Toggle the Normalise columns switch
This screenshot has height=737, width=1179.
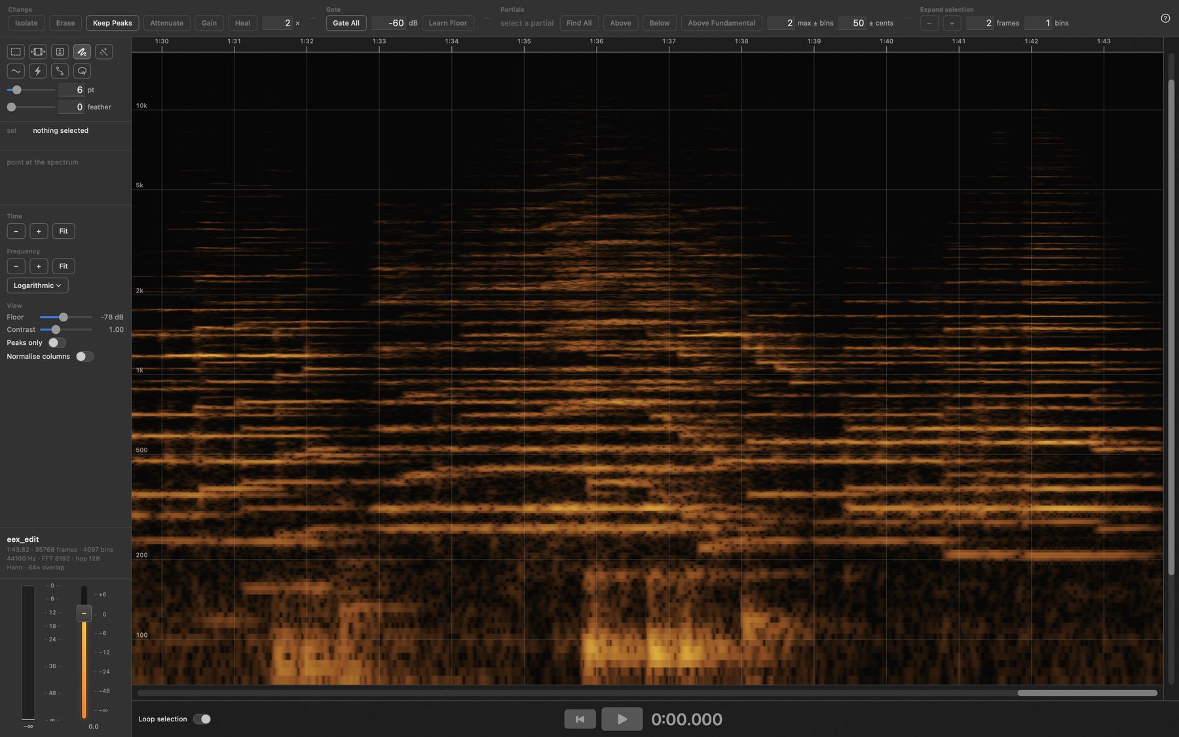point(84,356)
